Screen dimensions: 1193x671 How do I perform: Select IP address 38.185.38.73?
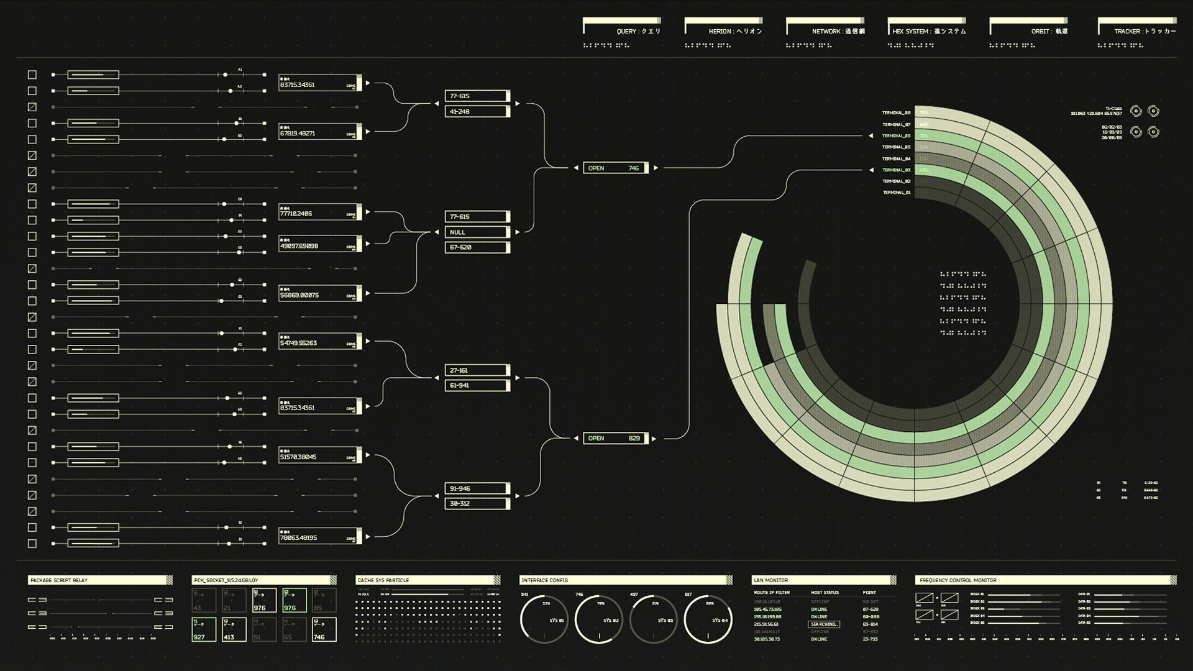pos(767,639)
